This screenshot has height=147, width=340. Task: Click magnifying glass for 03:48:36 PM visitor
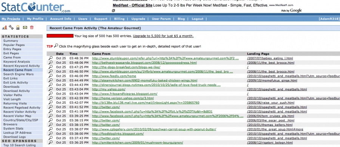coord(51,58)
